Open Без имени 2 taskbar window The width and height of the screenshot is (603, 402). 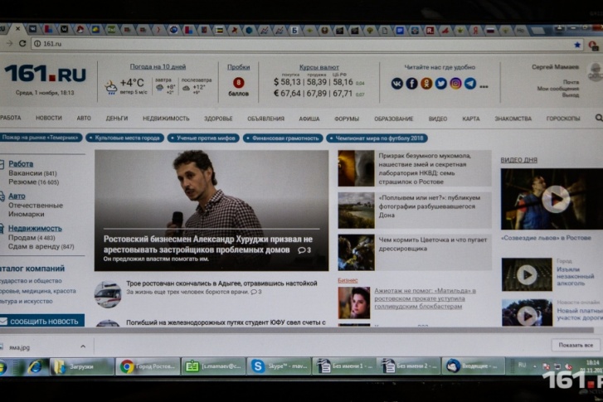(409, 366)
